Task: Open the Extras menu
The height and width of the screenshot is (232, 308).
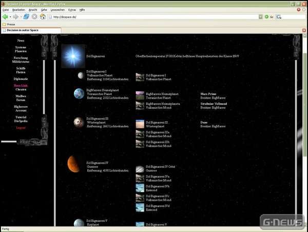Action: [x=72, y=10]
